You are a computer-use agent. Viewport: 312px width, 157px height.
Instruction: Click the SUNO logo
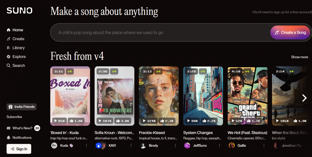click(19, 10)
